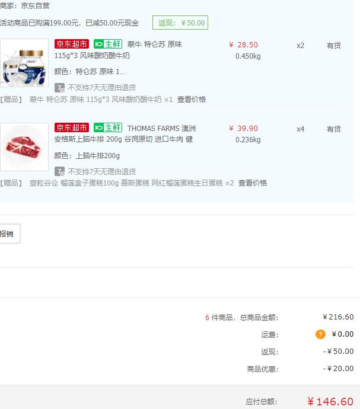360x409 pixels.
Task: Click the 7-day return icon under steak
Action: (59, 172)
